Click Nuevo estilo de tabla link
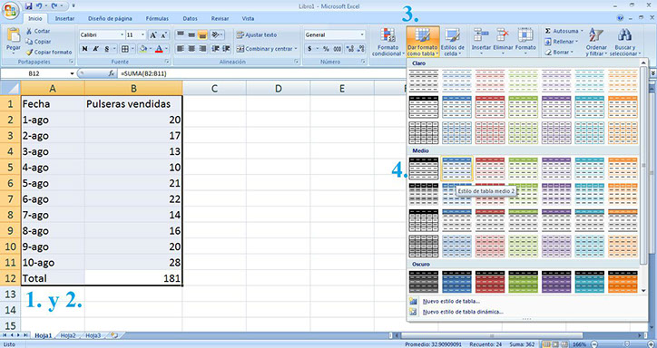Viewport: 657px width, 348px height. coord(451,301)
